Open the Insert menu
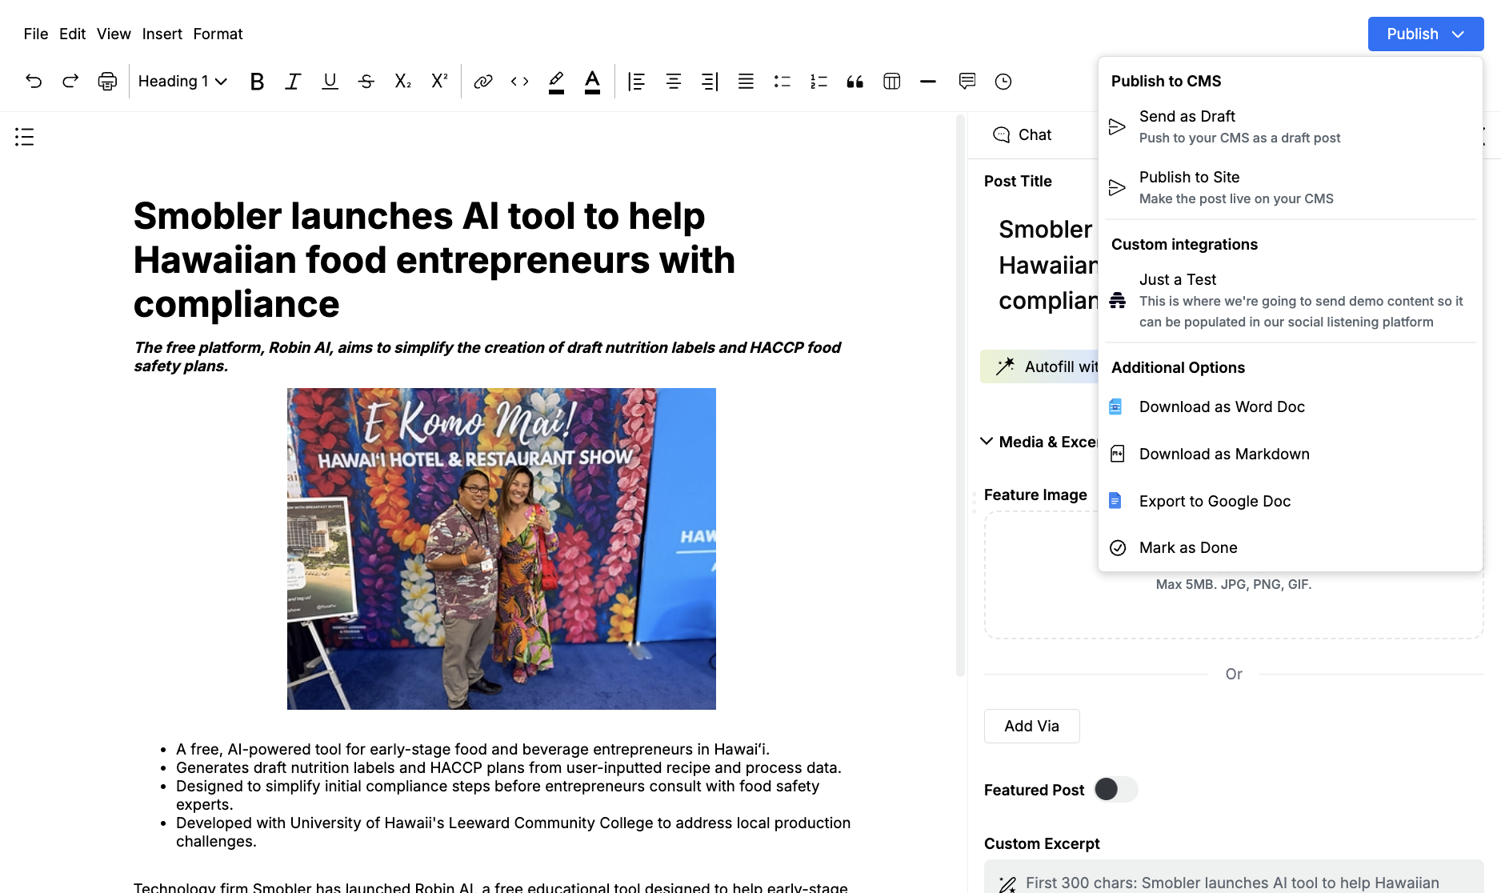 pyautogui.click(x=162, y=34)
